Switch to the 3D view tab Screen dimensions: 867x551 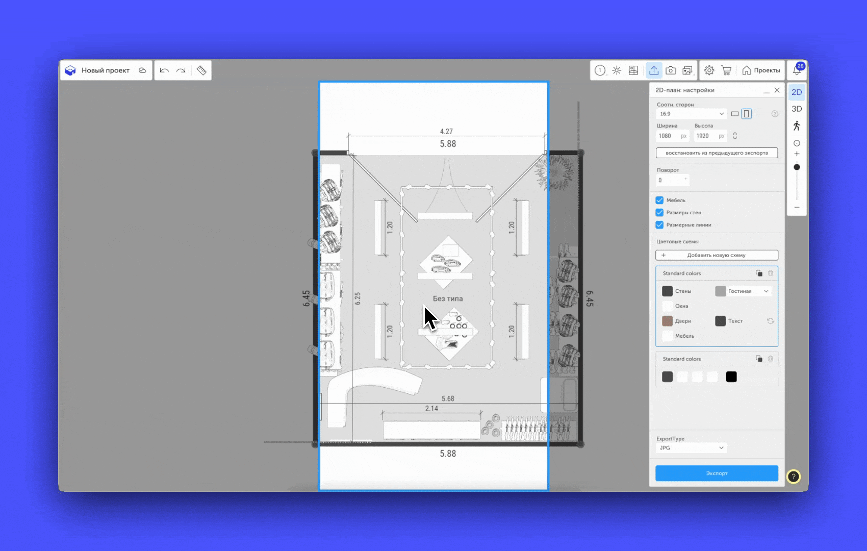point(797,109)
